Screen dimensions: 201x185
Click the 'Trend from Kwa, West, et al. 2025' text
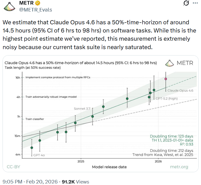(163, 155)
